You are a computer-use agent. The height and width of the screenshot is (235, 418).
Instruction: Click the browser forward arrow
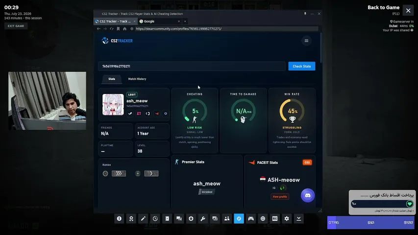pyautogui.click(x=105, y=29)
